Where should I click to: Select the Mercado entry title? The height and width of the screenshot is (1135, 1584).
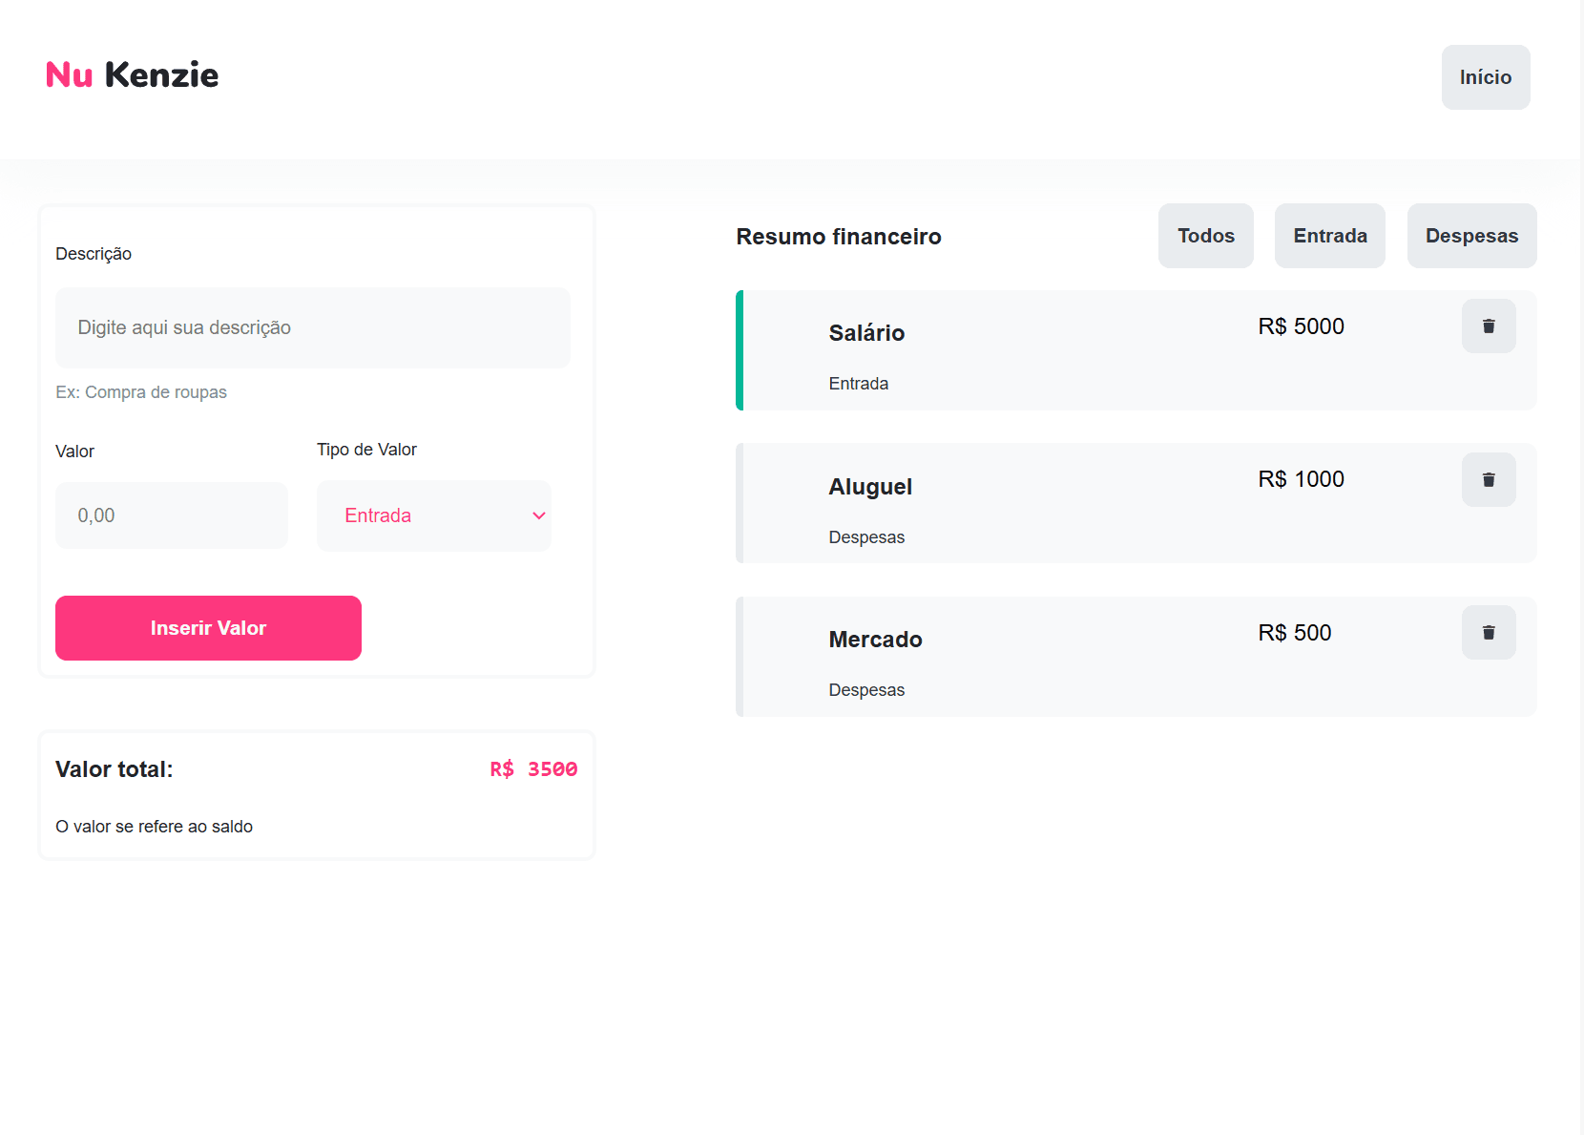pos(875,640)
